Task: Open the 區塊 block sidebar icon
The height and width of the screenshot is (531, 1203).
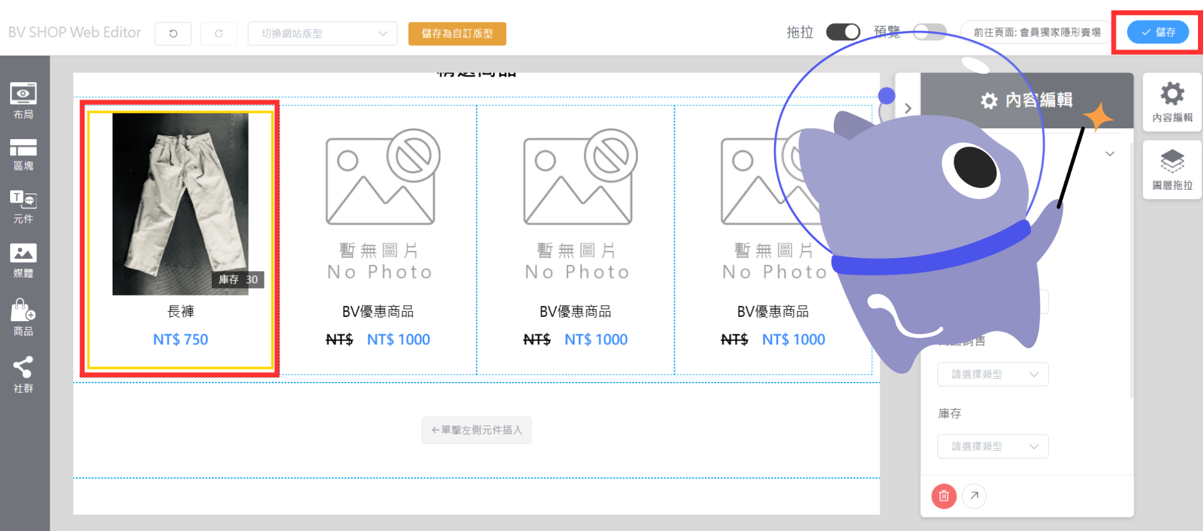Action: [x=23, y=155]
